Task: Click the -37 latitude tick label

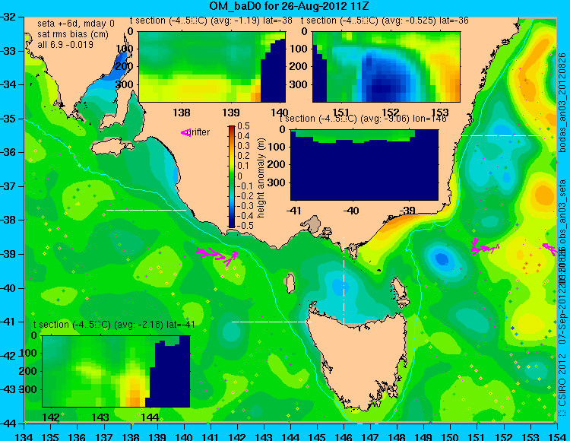Action: [x=8, y=186]
